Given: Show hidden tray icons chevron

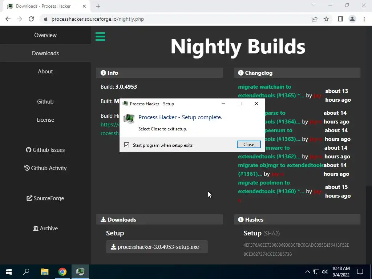Looking at the screenshot, I should (x=307, y=272).
